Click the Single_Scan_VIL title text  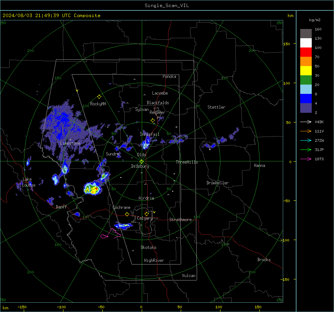167,6
